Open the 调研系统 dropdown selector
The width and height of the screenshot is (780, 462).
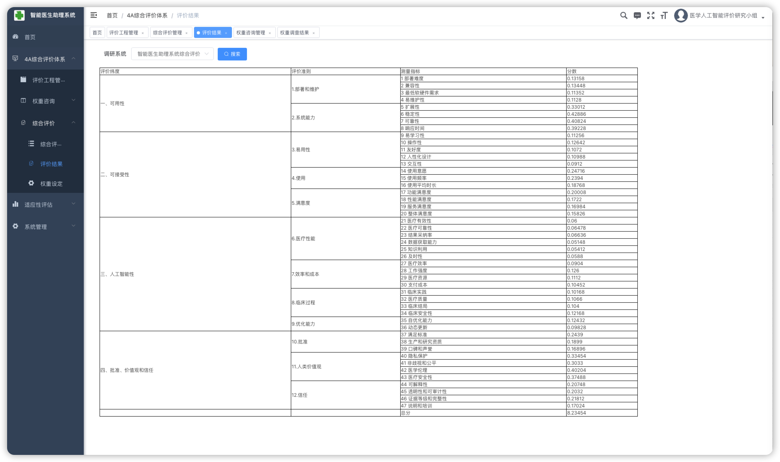pyautogui.click(x=172, y=54)
